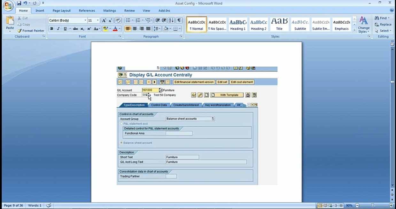The width and height of the screenshot is (396, 209).
Task: Align text to the right
Action: 141,29
